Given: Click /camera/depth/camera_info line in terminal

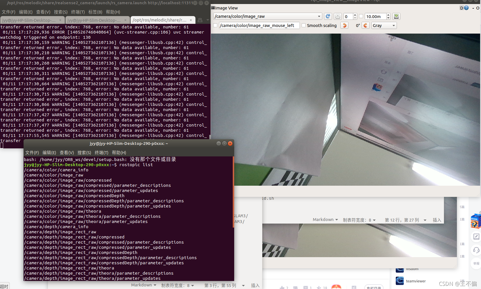Looking at the screenshot, I should click(x=56, y=227).
